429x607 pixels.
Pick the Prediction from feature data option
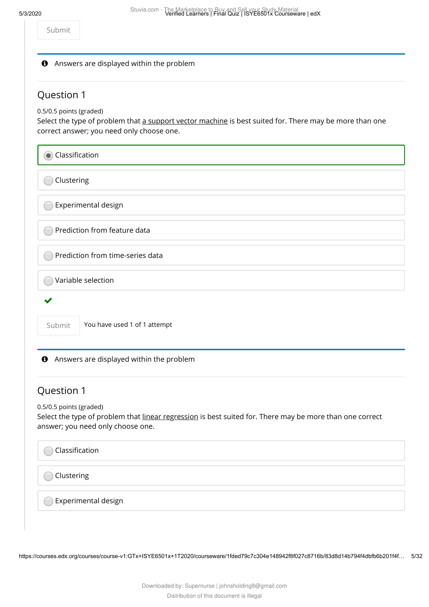point(48,231)
